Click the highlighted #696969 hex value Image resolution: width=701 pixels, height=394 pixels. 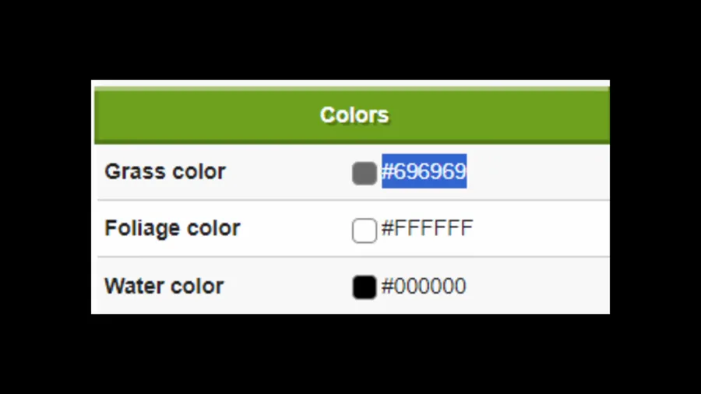click(424, 171)
